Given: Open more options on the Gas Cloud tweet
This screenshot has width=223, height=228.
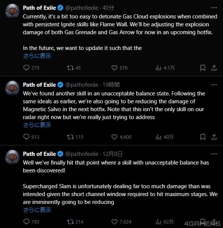Looking at the screenshot, I should pyautogui.click(x=214, y=8).
